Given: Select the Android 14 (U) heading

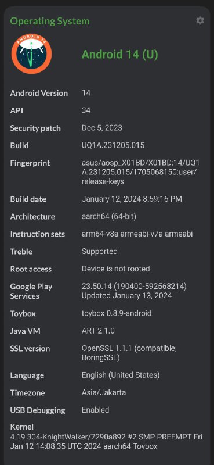Looking at the screenshot, I should coord(120,55).
